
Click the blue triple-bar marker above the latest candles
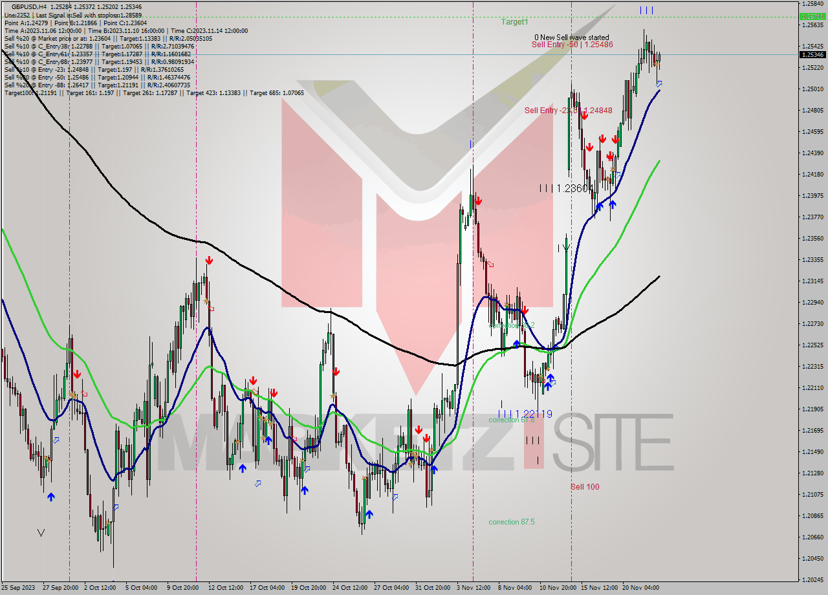[646, 10]
